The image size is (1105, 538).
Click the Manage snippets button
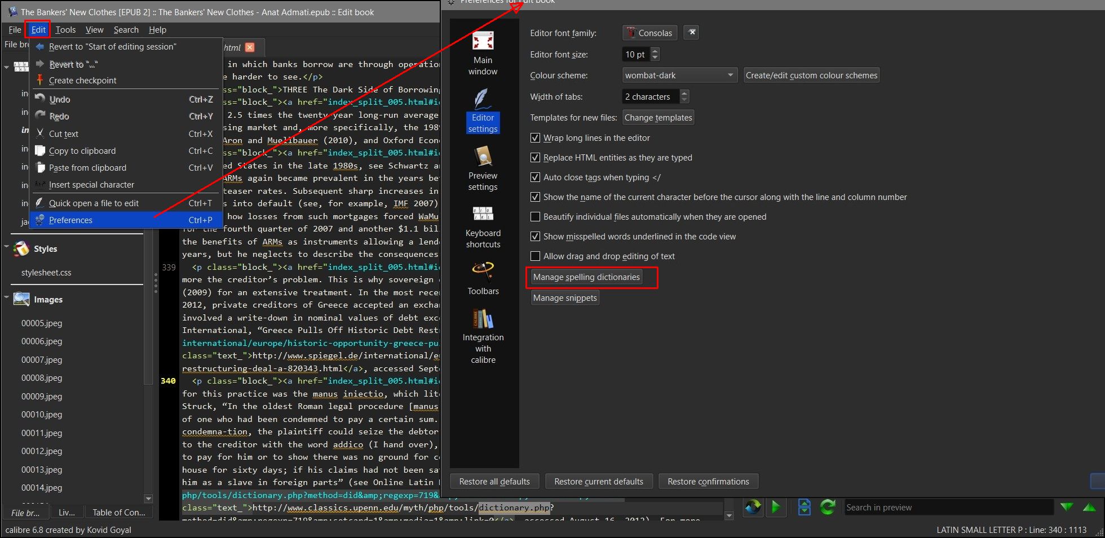click(565, 298)
